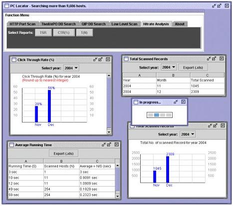Iconify the In progress dialog
The height and width of the screenshot is (206, 233).
[176, 102]
